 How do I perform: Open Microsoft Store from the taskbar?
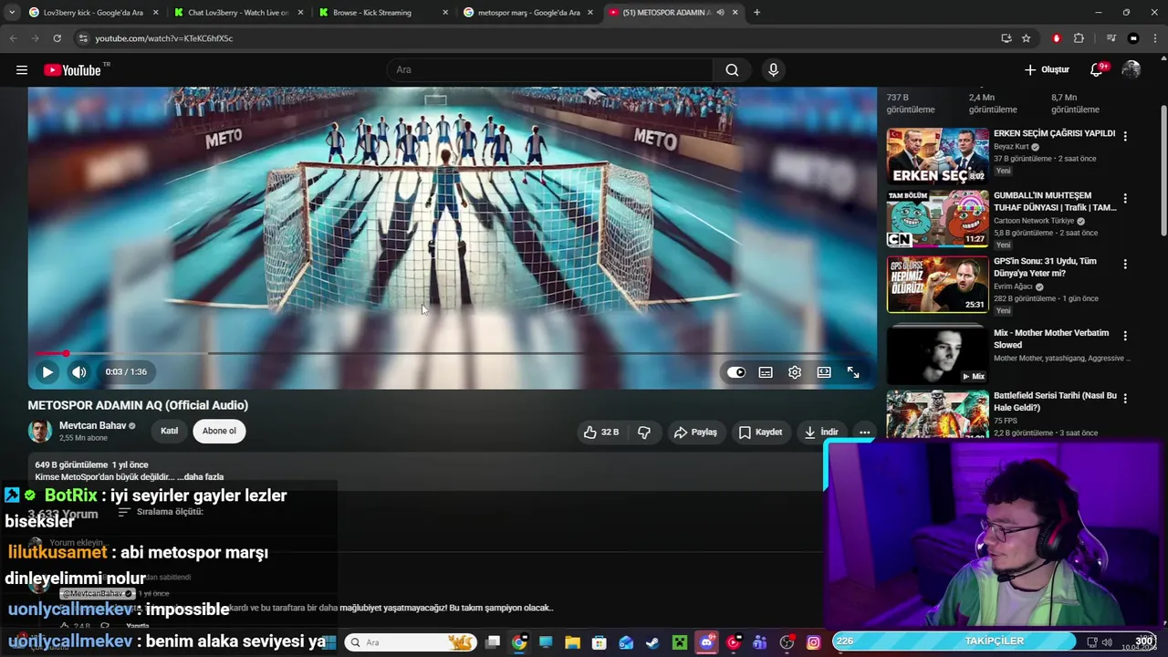click(x=600, y=642)
